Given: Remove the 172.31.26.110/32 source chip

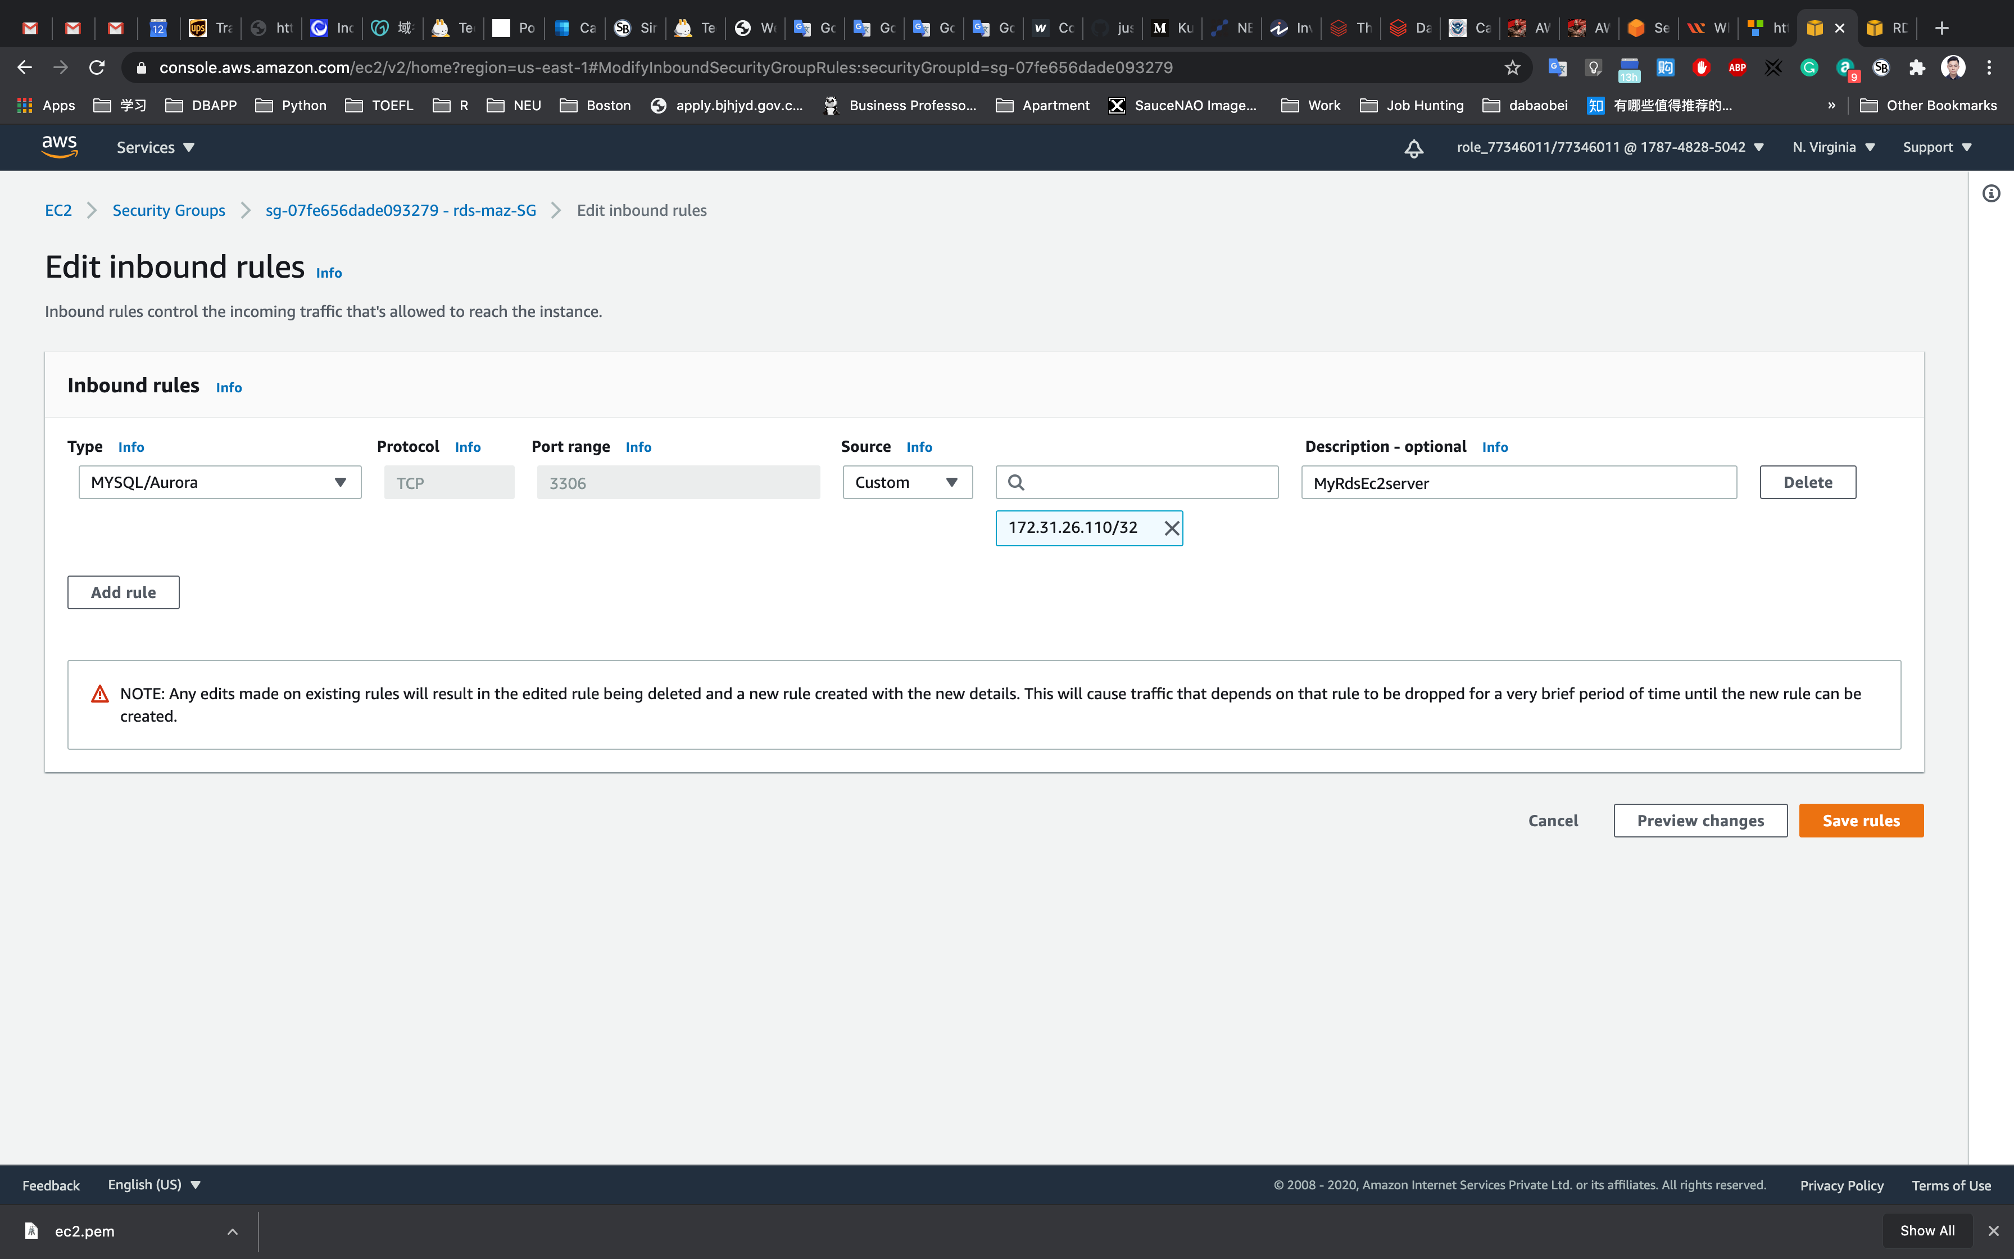Looking at the screenshot, I should tap(1171, 528).
